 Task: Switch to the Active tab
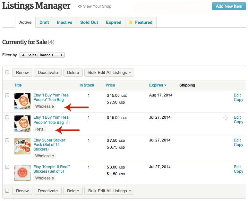25,22
